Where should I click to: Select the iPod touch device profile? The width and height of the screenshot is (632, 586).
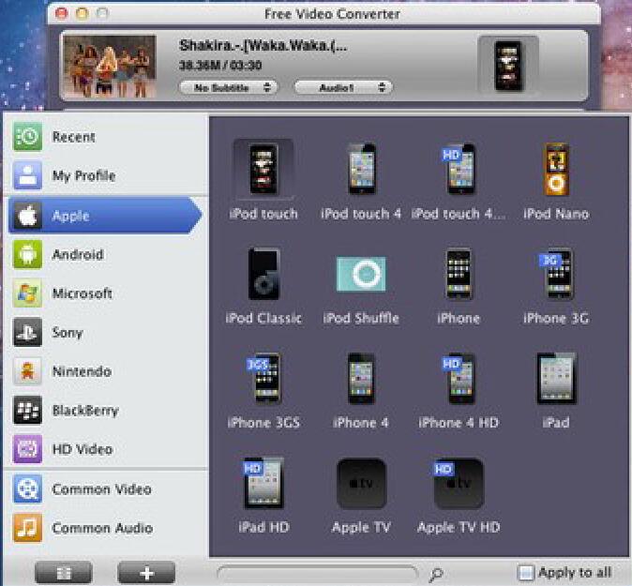pyautogui.click(x=263, y=180)
